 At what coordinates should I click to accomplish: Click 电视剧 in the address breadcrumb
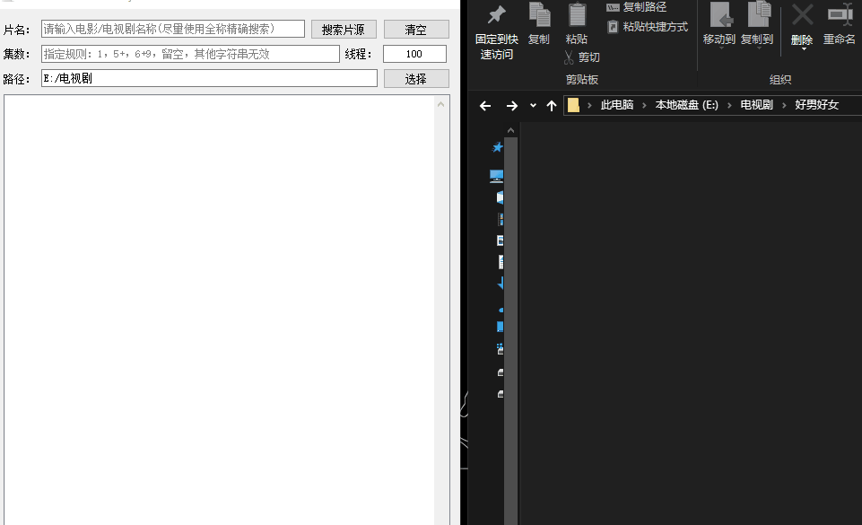pyautogui.click(x=756, y=105)
